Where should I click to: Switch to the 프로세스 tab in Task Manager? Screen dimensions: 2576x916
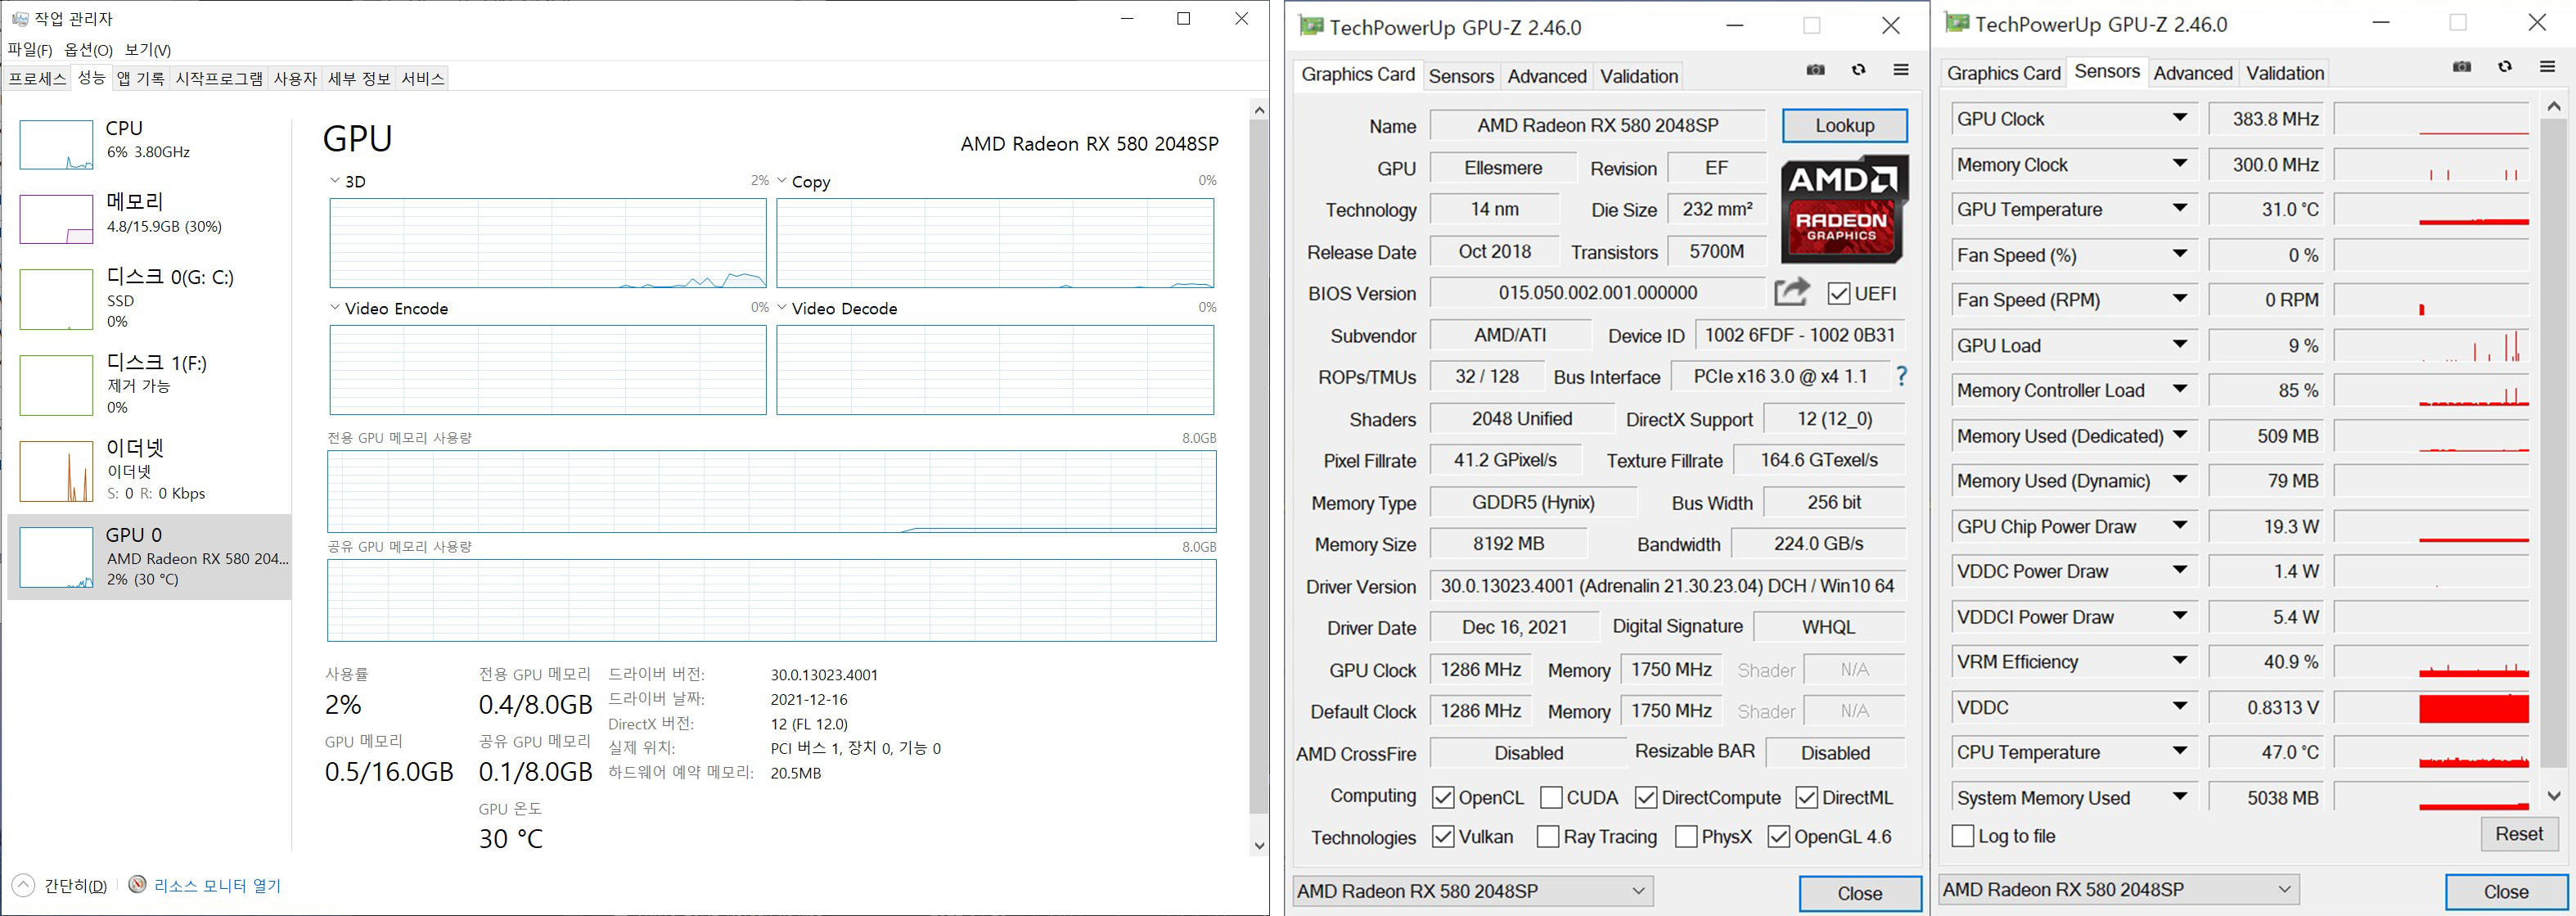tap(37, 78)
